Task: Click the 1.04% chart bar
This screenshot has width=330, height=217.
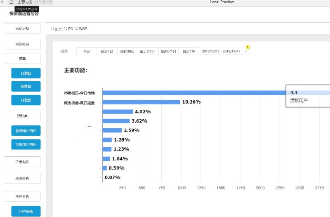Action: [106, 159]
